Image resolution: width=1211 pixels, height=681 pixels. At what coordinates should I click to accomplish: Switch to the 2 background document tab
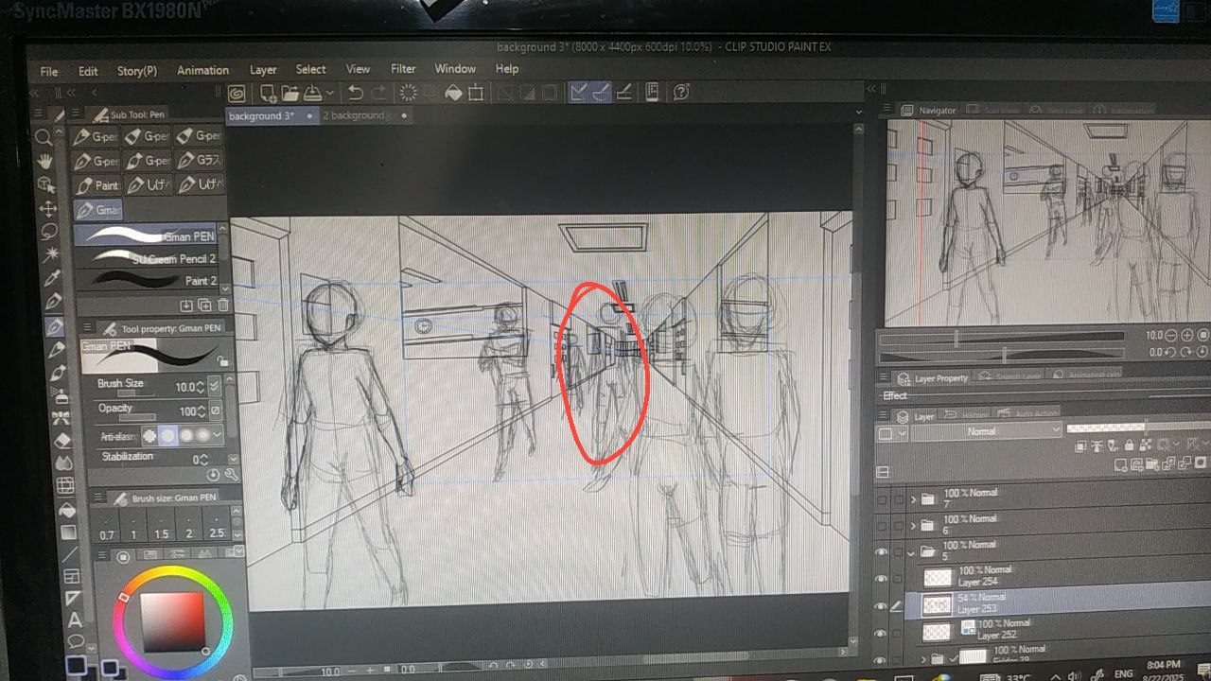click(x=358, y=115)
